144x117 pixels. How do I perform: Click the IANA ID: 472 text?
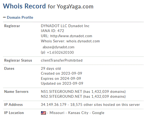click(x=52, y=31)
